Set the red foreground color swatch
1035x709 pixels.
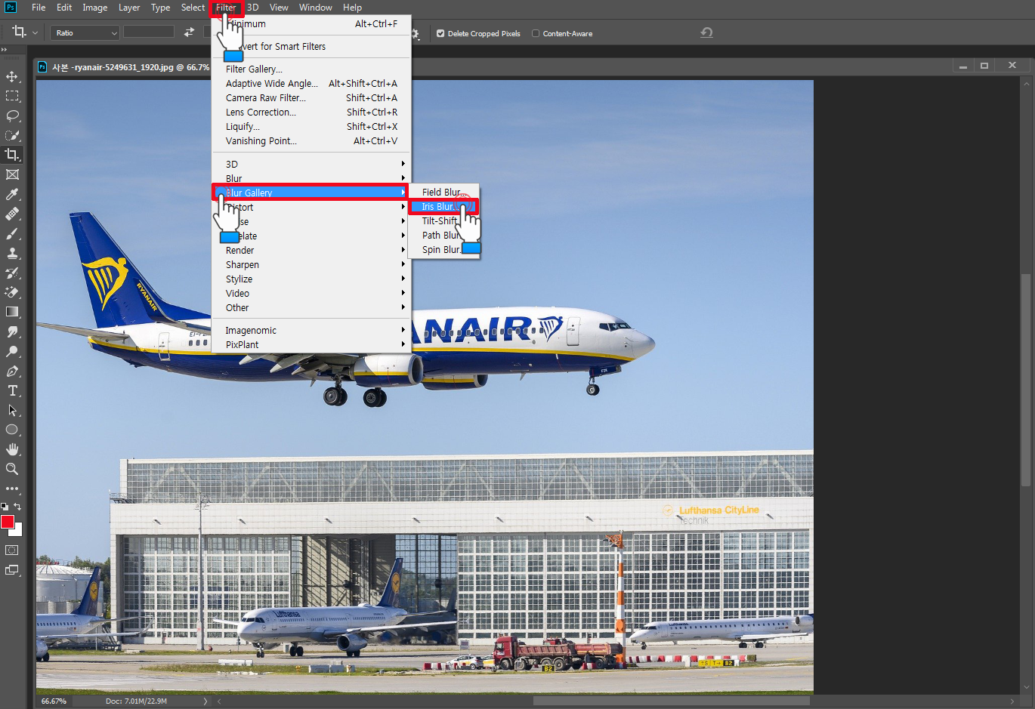[x=8, y=522]
